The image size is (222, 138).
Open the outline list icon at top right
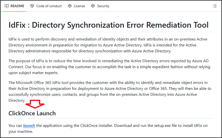tap(215, 6)
